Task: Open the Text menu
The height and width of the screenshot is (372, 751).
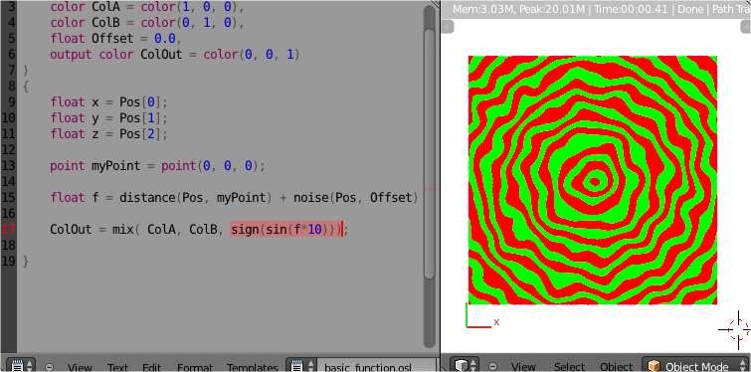Action: coord(117,367)
